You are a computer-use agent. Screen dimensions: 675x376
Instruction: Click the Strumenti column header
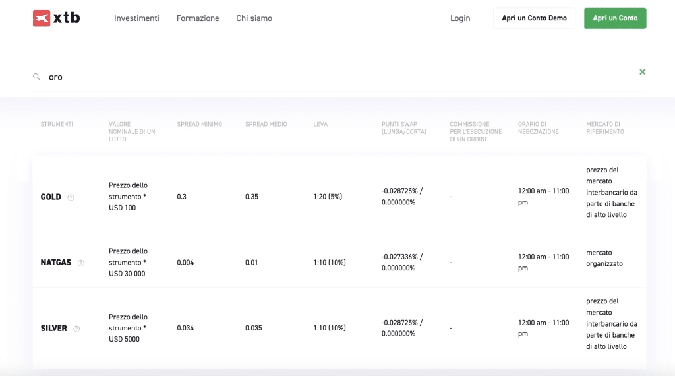click(57, 124)
